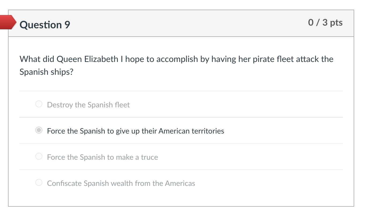Click the '0 / 3 pts' score text

(325, 22)
